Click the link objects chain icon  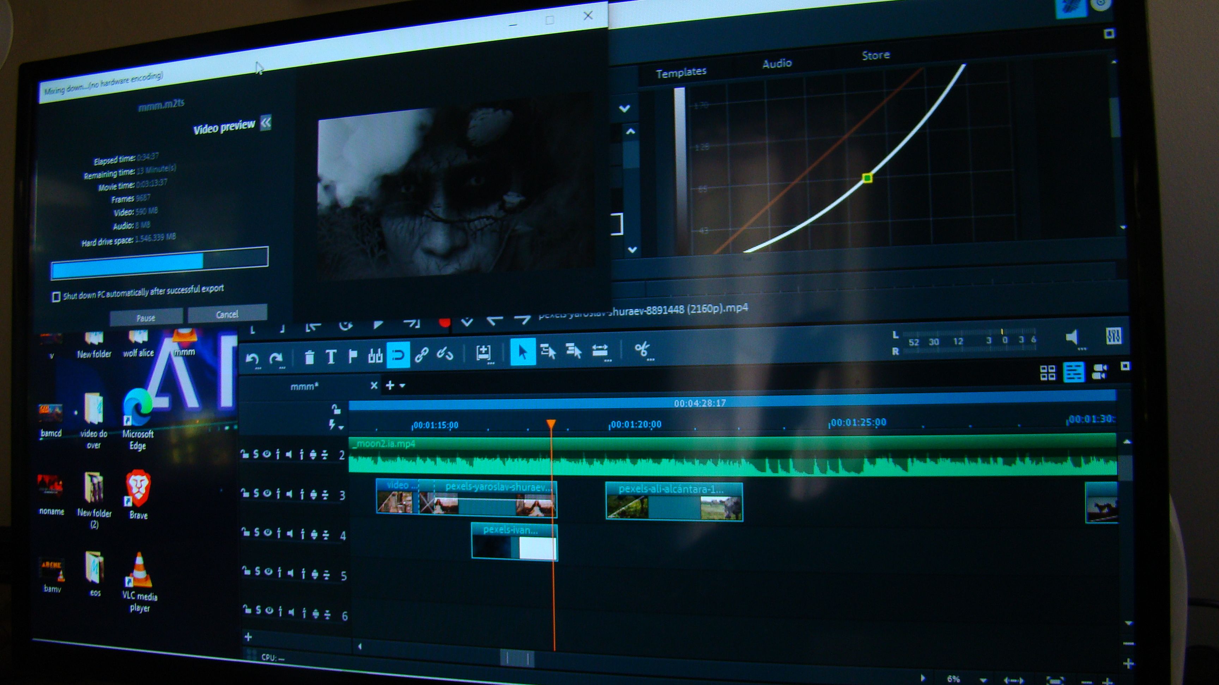pos(422,354)
